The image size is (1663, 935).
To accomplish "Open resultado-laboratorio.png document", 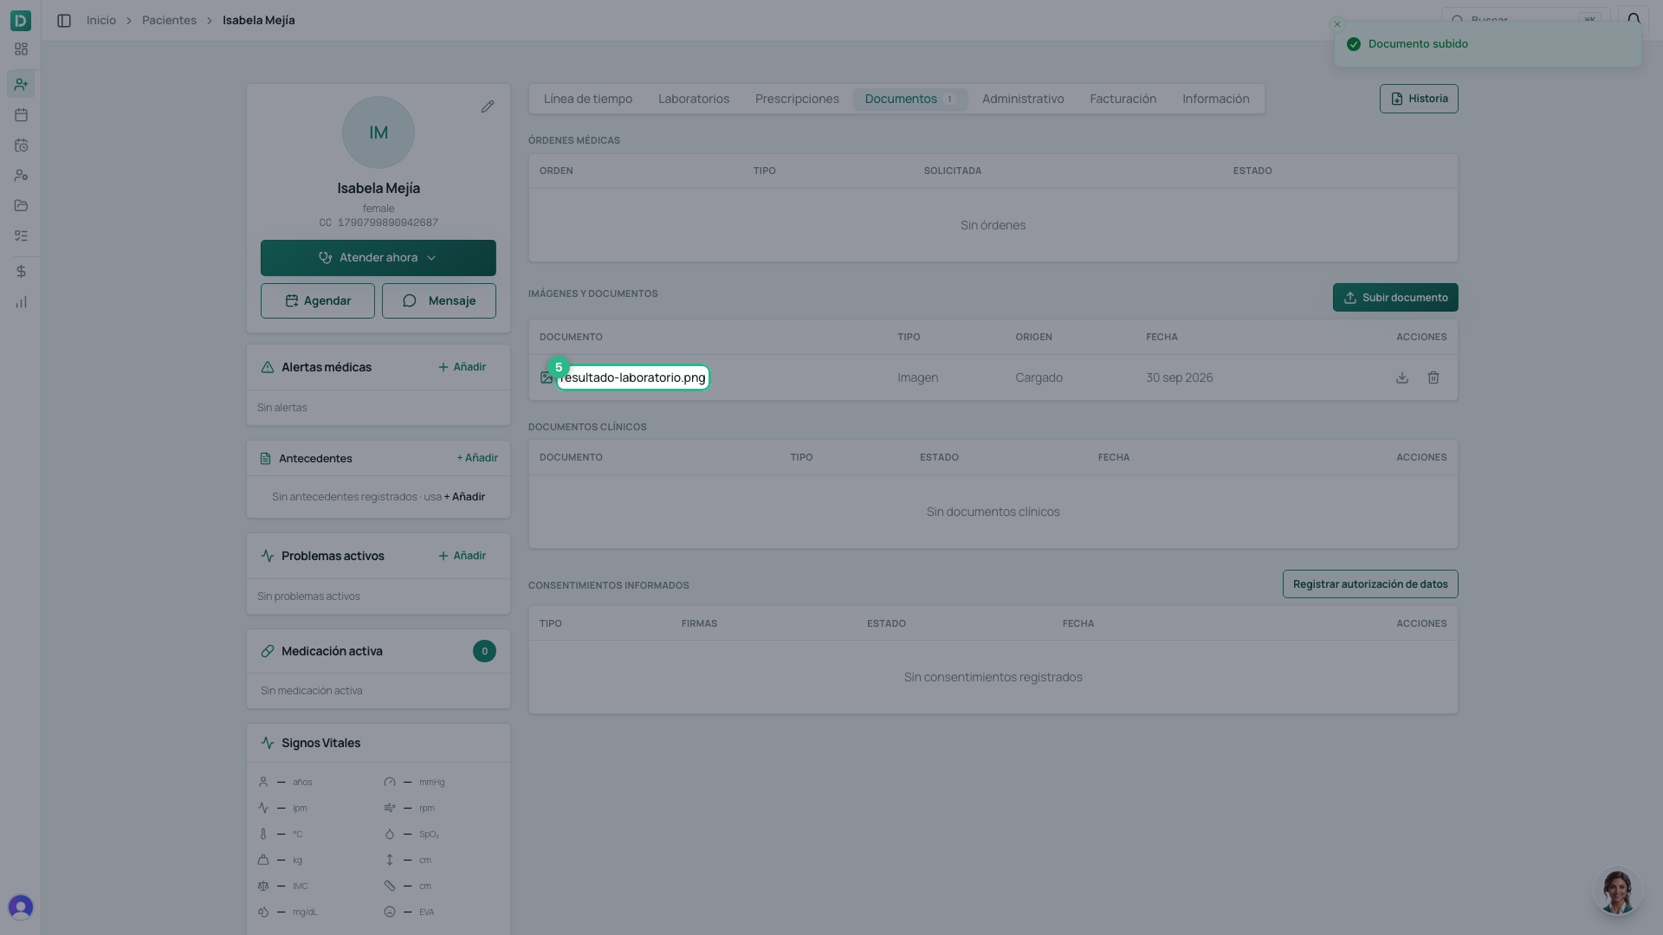I will [x=633, y=377].
